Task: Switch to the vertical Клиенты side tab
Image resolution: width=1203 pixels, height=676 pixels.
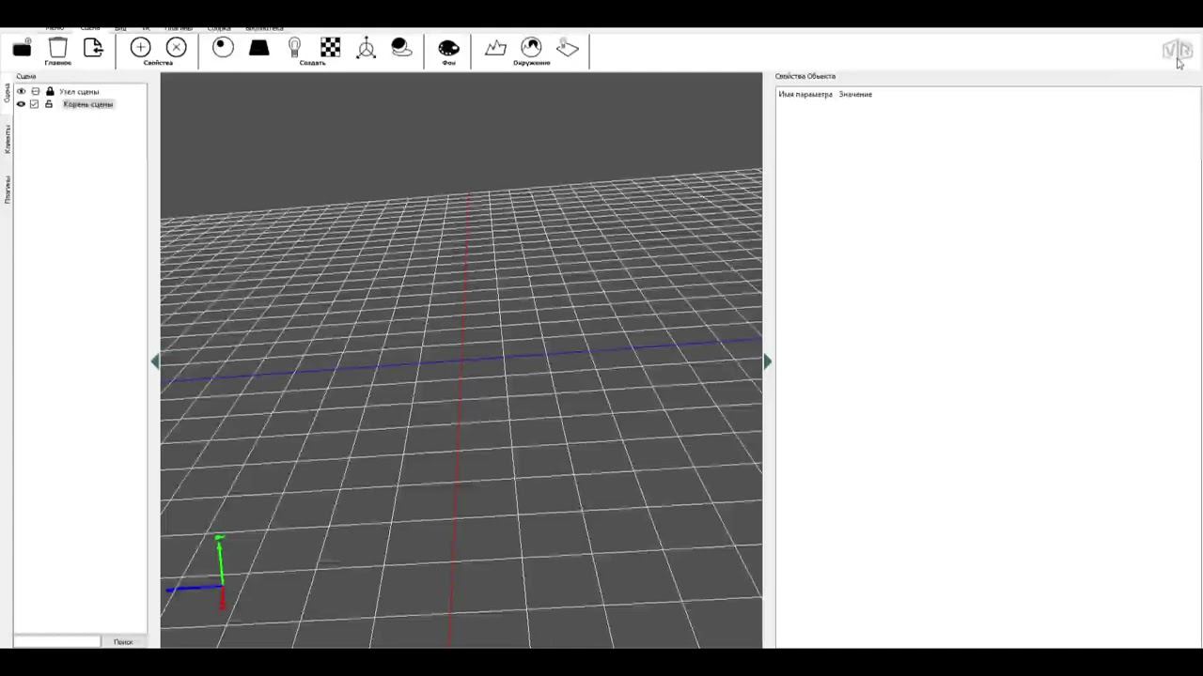Action: (x=7, y=139)
